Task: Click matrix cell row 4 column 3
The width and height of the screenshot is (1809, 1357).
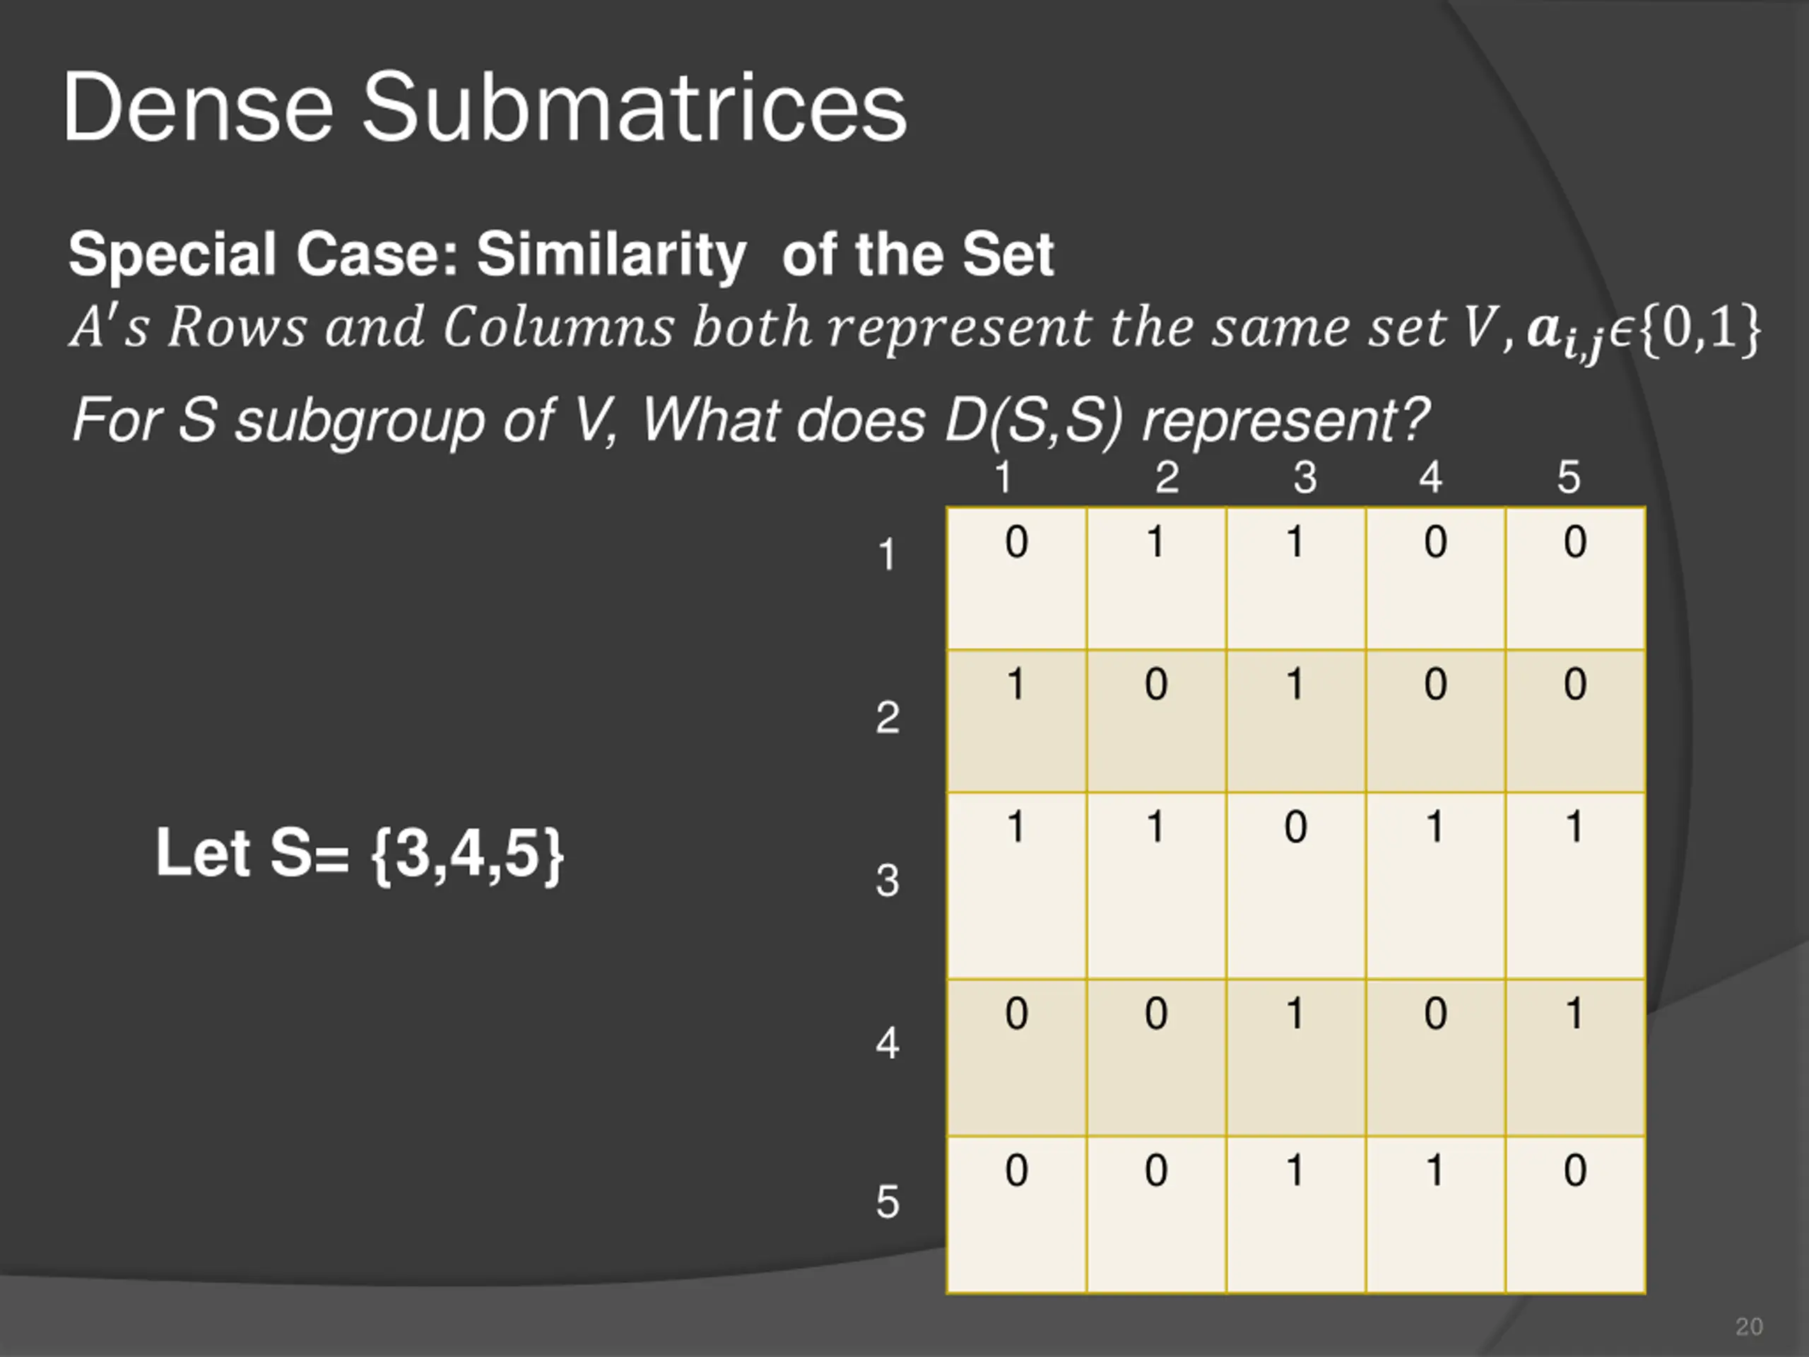Action: pyautogui.click(x=1296, y=1057)
